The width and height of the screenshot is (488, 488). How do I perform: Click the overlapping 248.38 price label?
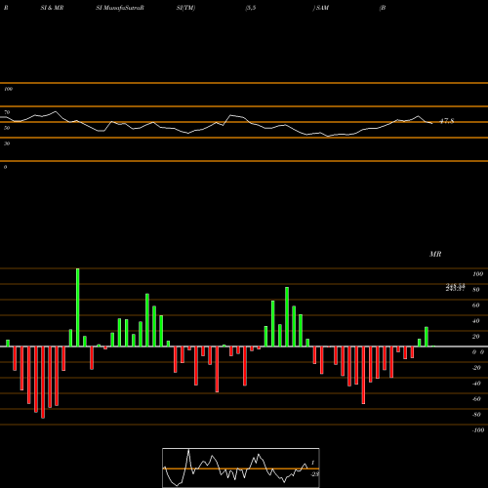[455, 287]
